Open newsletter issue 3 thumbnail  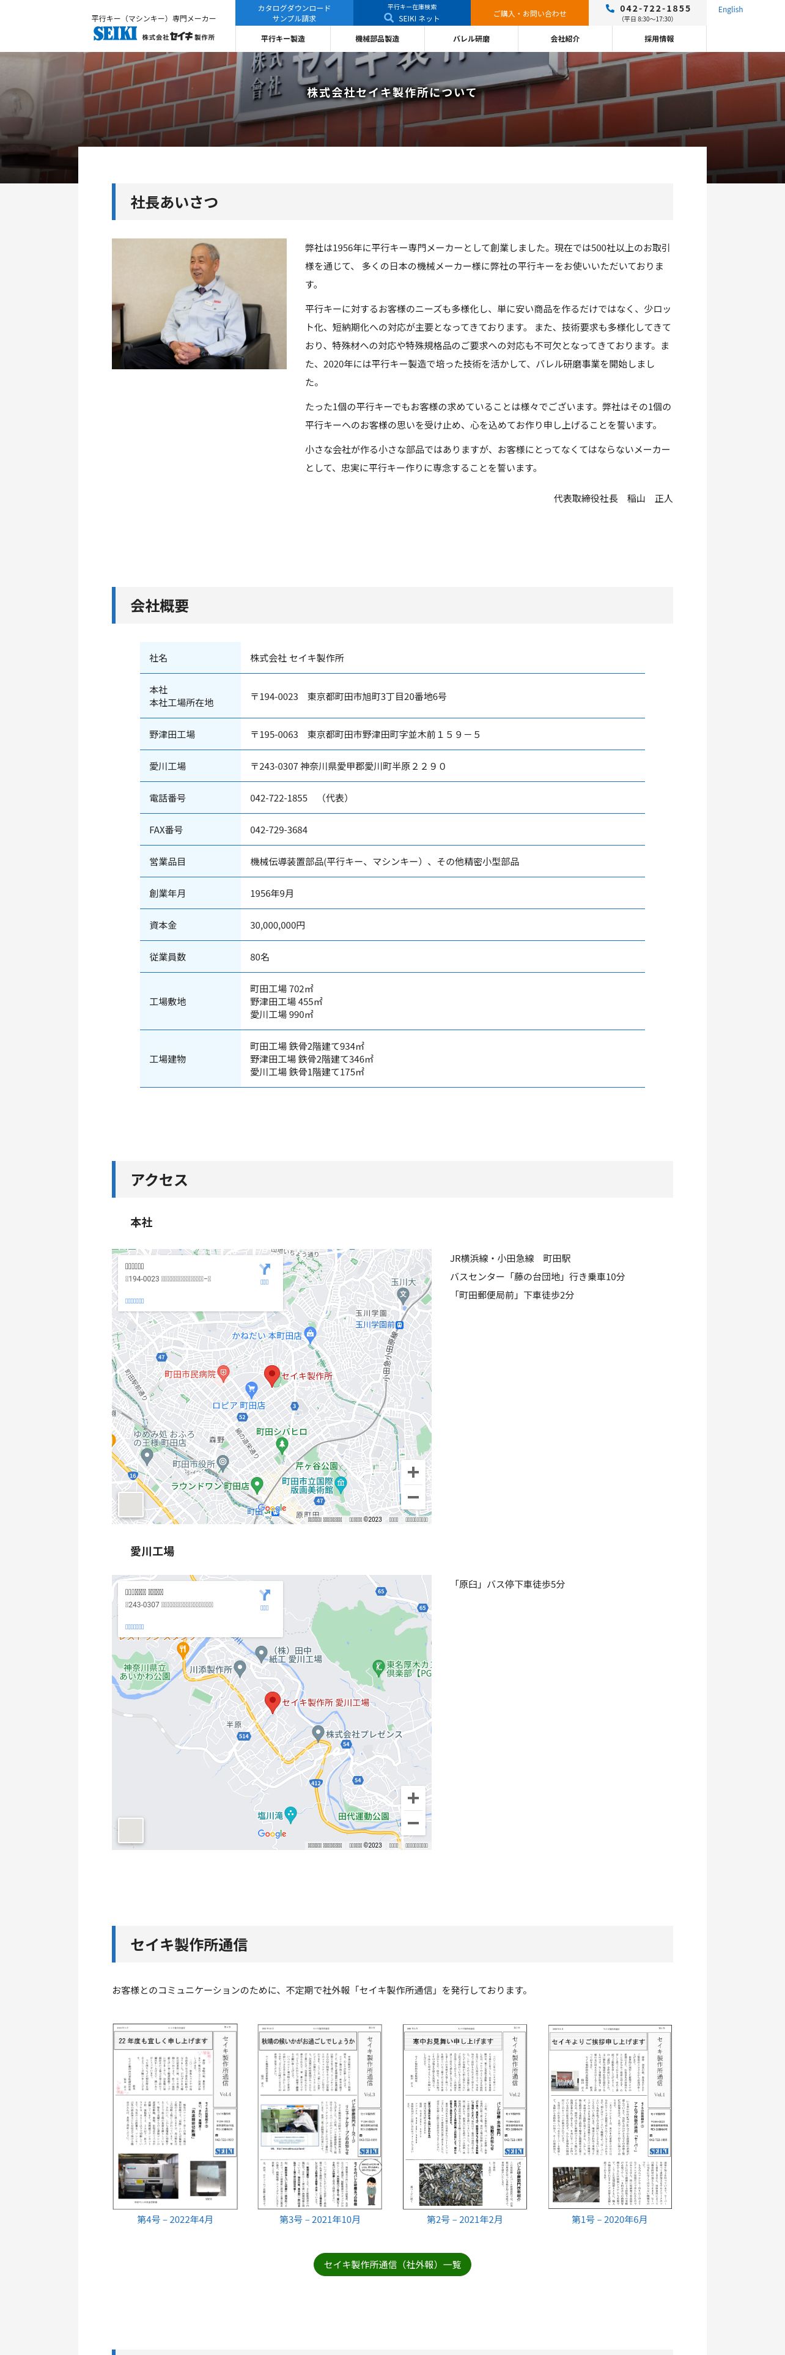[320, 2117]
